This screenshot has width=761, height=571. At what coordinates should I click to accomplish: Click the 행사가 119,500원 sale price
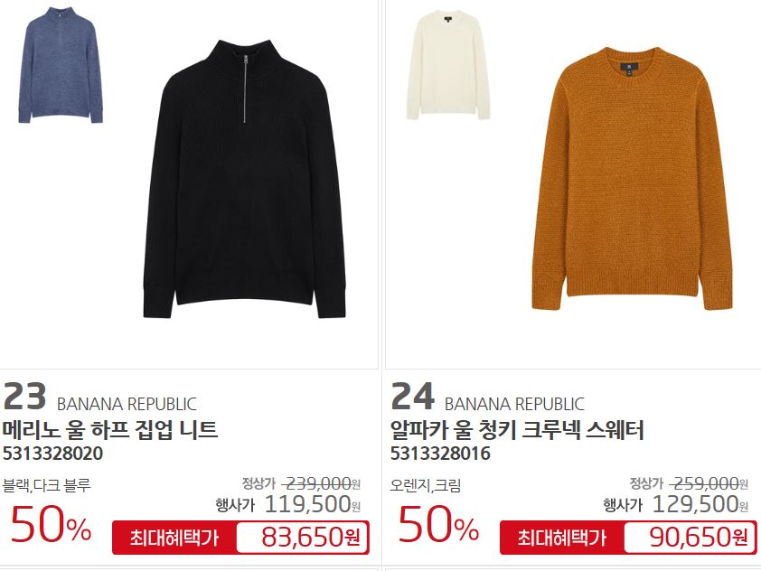pyautogui.click(x=288, y=504)
